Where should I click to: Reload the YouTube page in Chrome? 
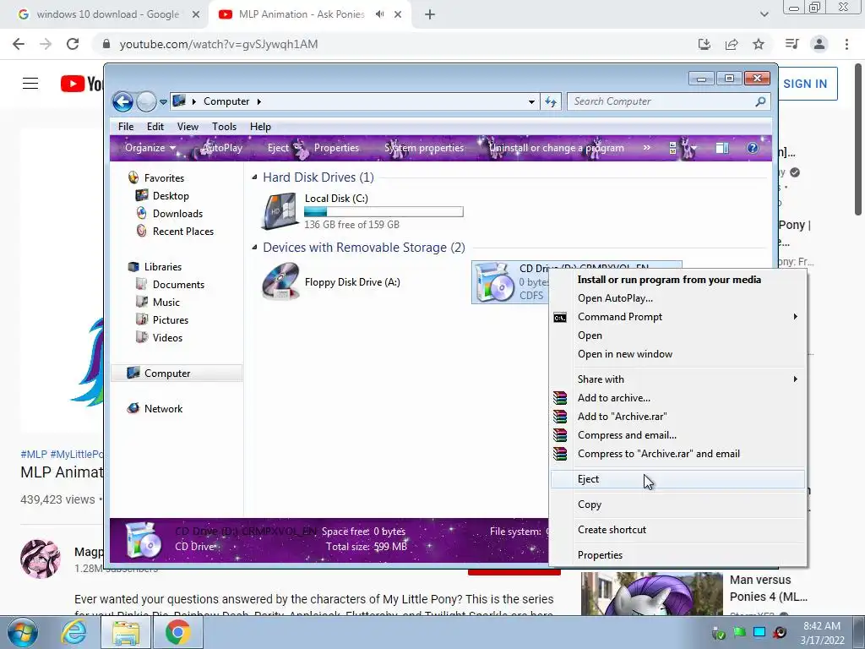73,44
